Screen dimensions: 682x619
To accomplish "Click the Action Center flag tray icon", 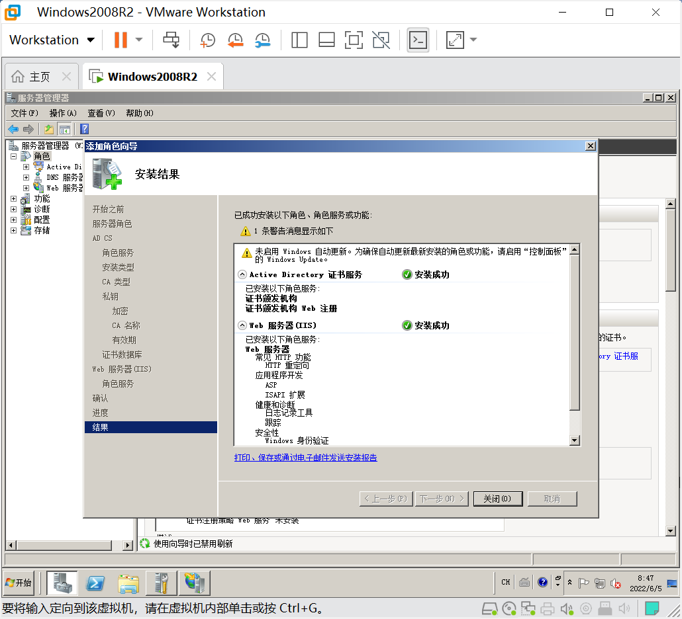I will pyautogui.click(x=584, y=583).
